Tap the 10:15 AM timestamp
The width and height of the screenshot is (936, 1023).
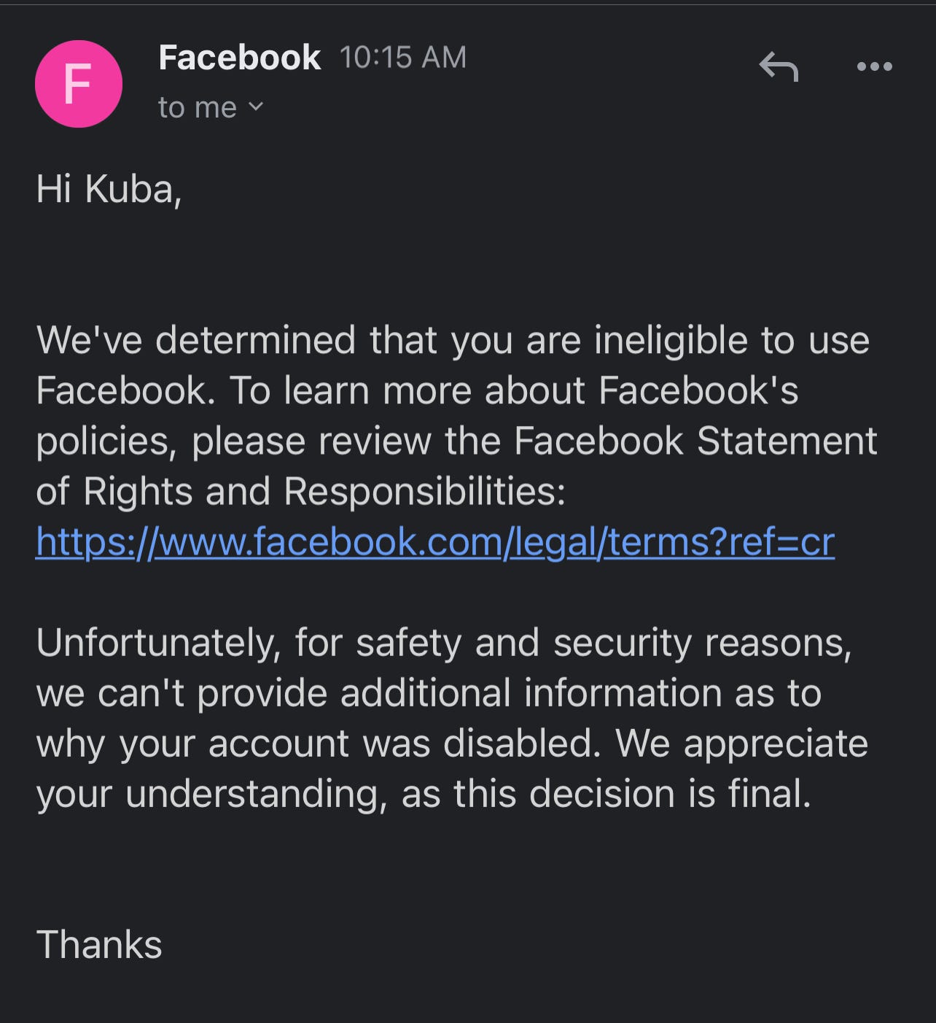click(403, 58)
